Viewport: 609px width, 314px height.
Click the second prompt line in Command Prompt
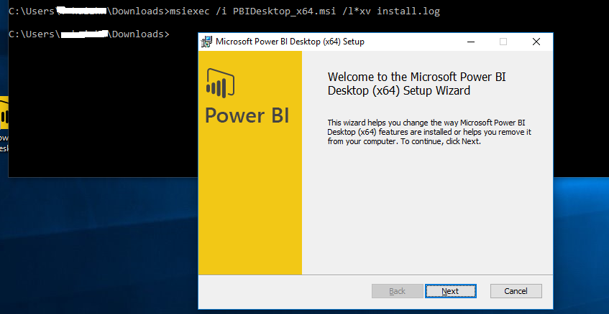click(x=89, y=34)
